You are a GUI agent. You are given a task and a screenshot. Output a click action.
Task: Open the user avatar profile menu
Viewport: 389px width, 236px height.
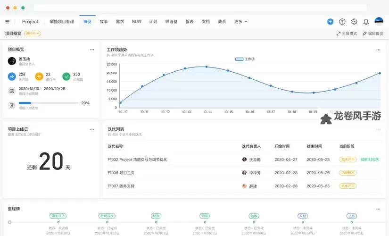[x=379, y=22]
